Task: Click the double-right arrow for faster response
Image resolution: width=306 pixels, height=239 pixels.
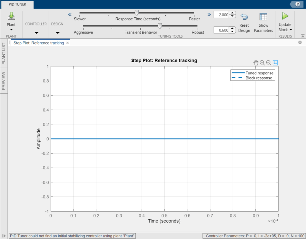Action: pos(209,14)
